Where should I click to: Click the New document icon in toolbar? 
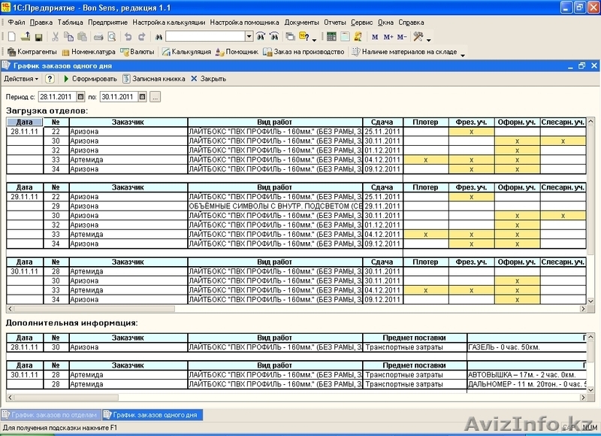(x=12, y=36)
